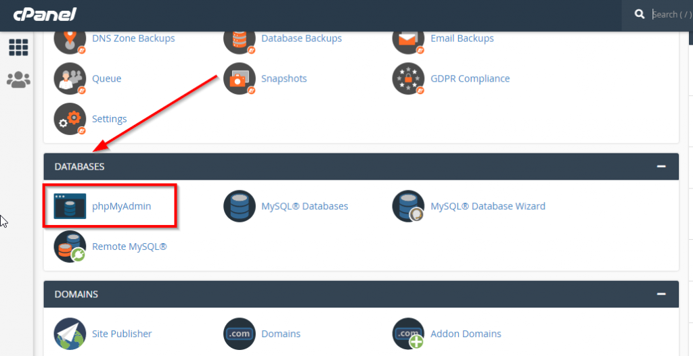The image size is (693, 356).
Task: Open the Email Backups link
Action: coord(462,39)
